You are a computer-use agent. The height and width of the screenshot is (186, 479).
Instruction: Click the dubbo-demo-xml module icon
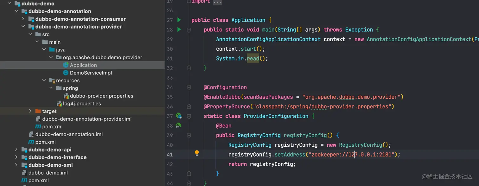[x=24, y=165]
